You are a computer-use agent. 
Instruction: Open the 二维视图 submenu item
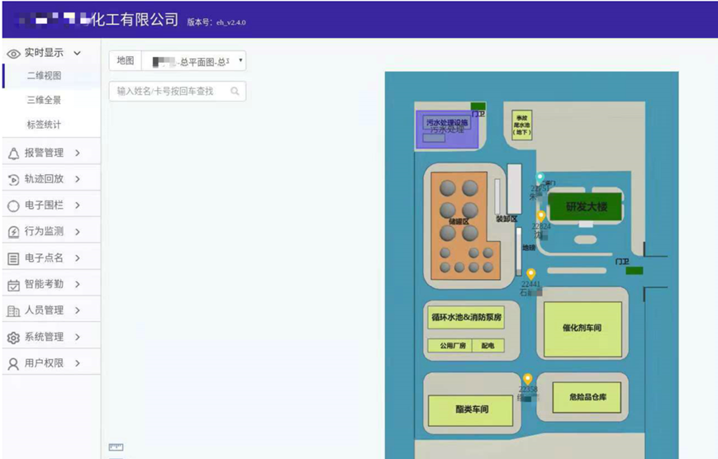44,75
